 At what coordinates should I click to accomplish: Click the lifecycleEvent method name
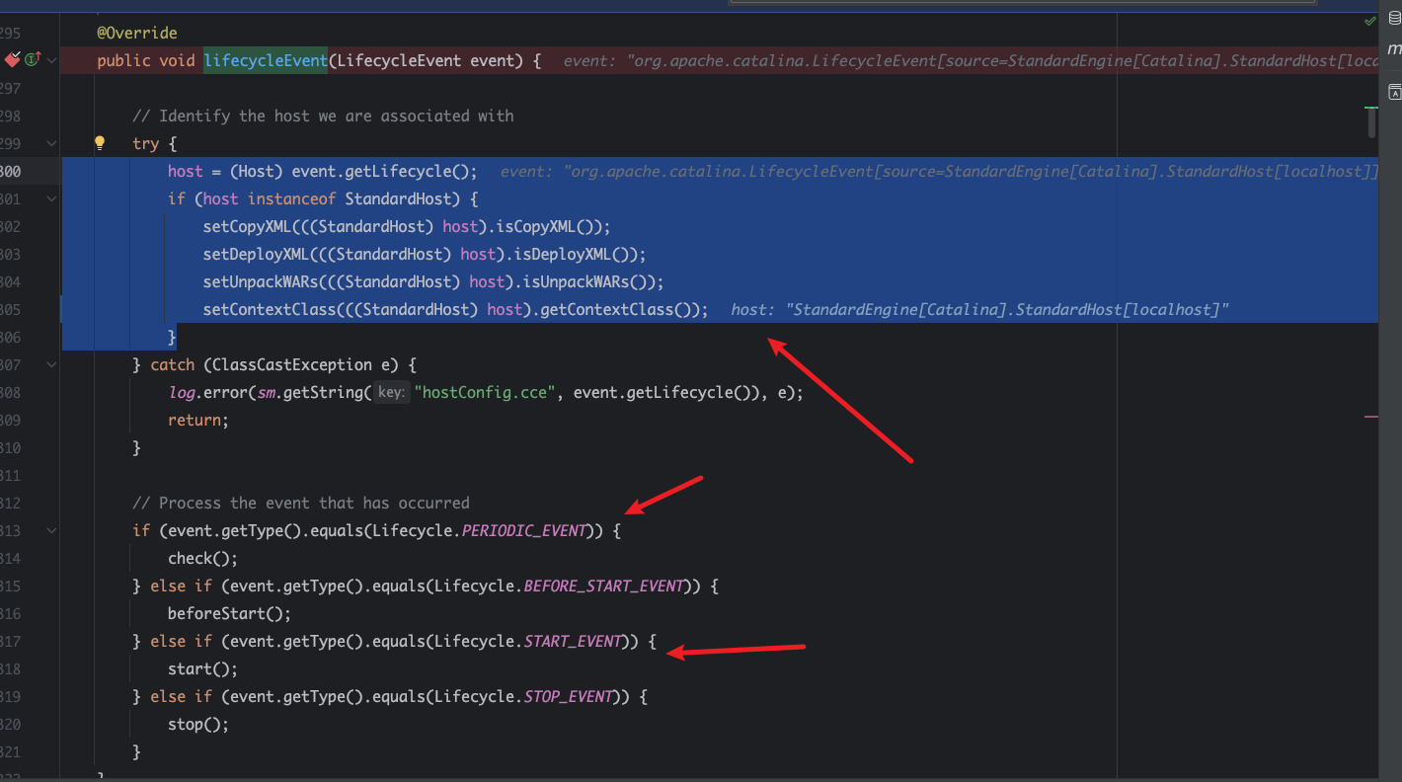(266, 60)
